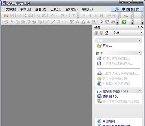
Task: Open the 工具(T) menu
Action: (x=56, y=9)
